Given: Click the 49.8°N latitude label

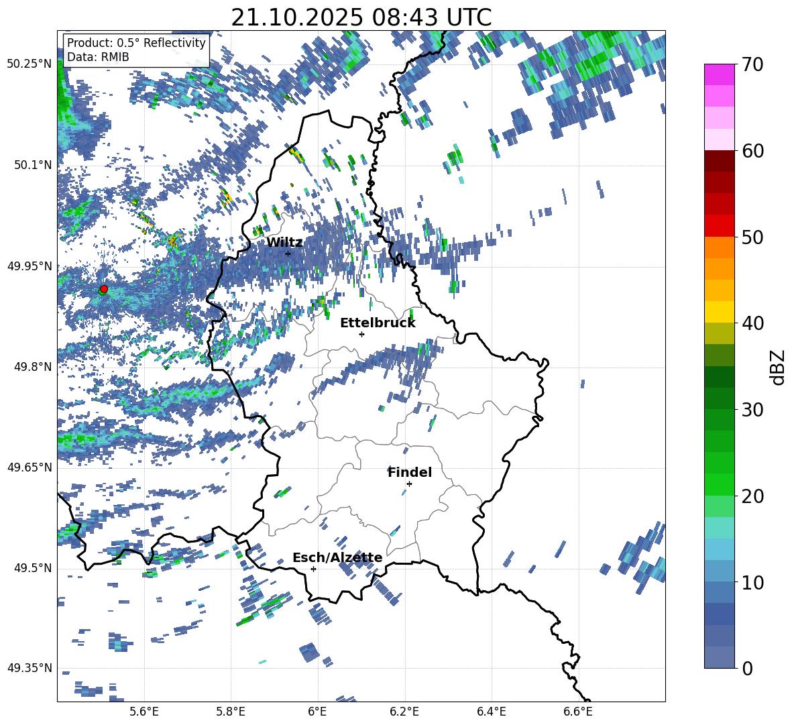Looking at the screenshot, I should tap(34, 367).
